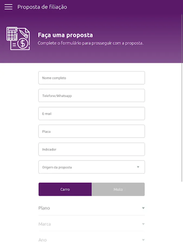Click the Faça uma proposta heading
This screenshot has height=244, width=183.
(65, 35)
